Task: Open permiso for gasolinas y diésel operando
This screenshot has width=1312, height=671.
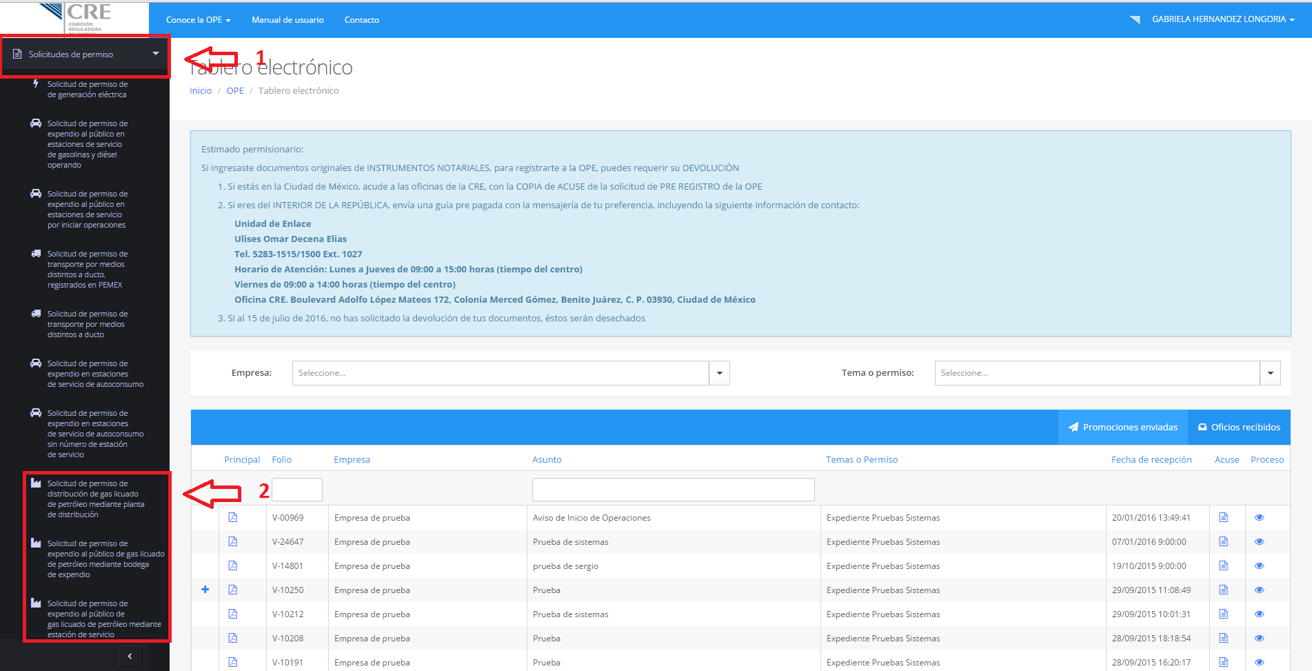Action: (x=87, y=144)
